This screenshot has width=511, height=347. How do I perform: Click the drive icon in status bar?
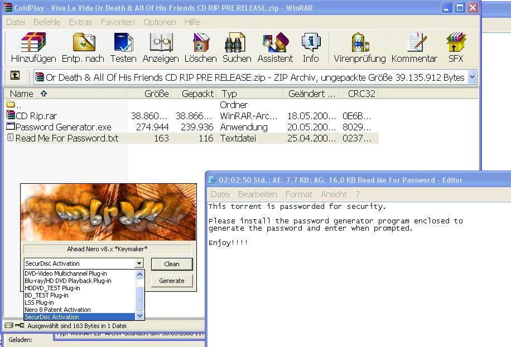(x=9, y=325)
